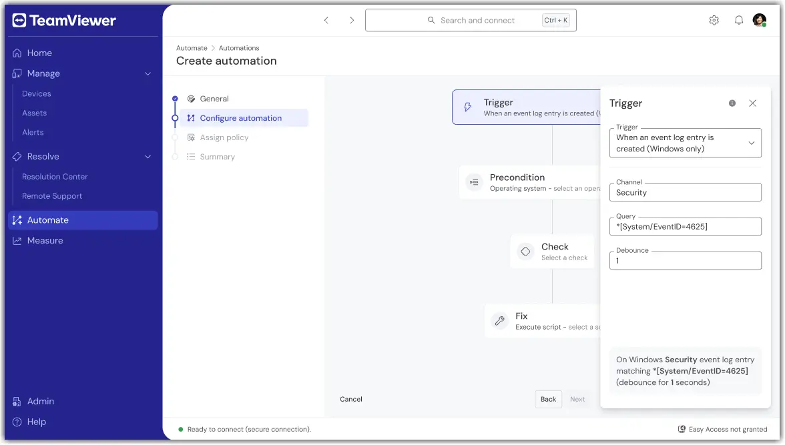Click the Precondition node icon
Viewport: 785px width, 445px height.
(474, 182)
